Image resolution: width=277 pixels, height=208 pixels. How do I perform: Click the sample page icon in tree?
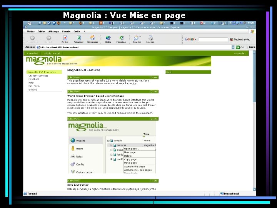pyautogui.click(x=112, y=141)
